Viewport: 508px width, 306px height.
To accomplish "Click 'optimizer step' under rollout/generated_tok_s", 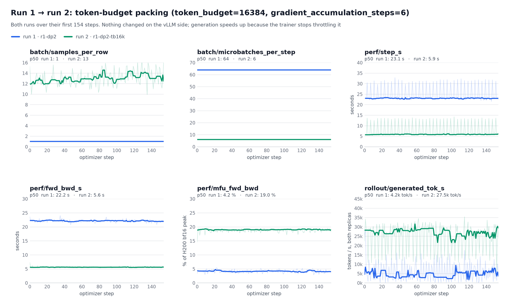I will pyautogui.click(x=431, y=294).
